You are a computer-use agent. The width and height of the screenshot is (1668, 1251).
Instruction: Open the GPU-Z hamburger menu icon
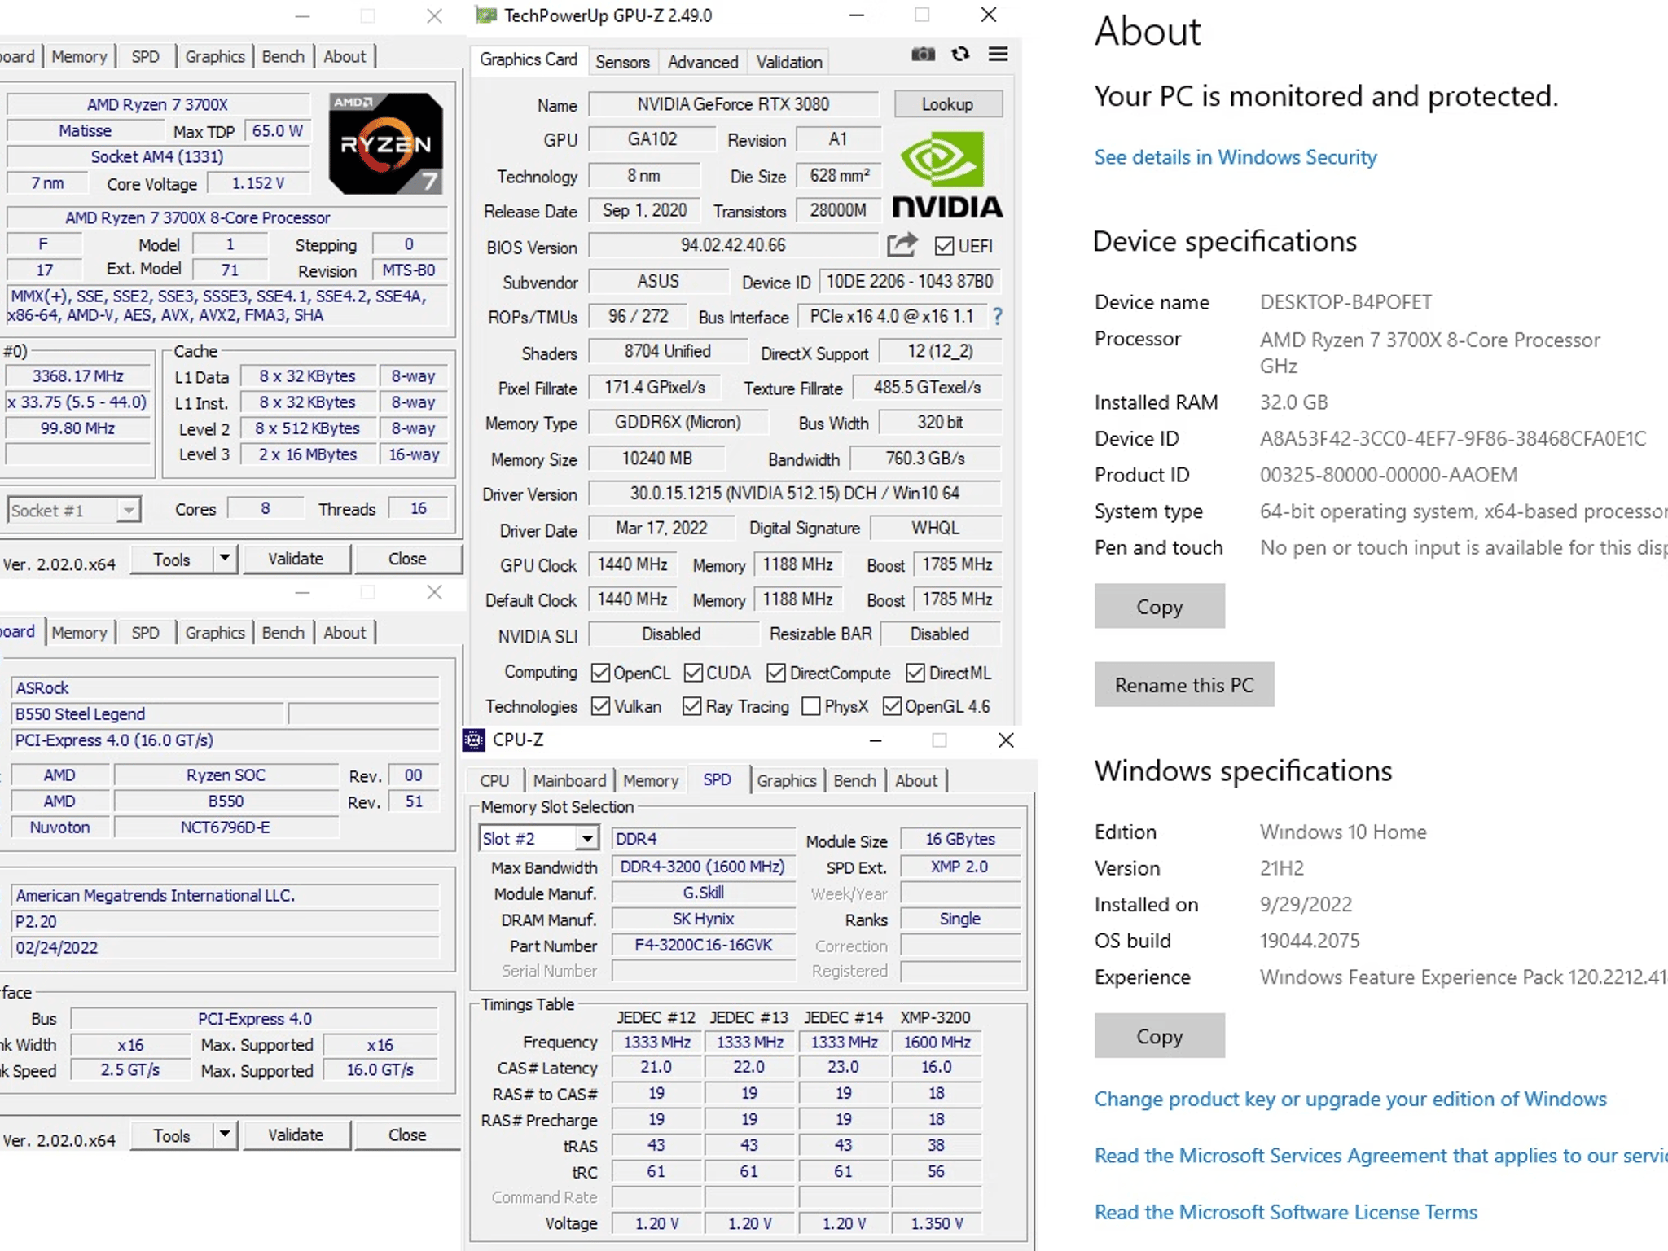pos(998,55)
